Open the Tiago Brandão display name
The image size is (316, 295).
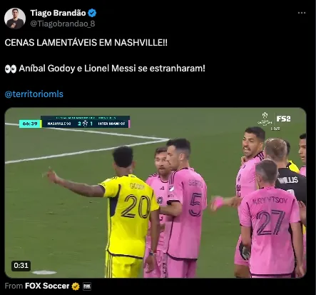(58, 13)
